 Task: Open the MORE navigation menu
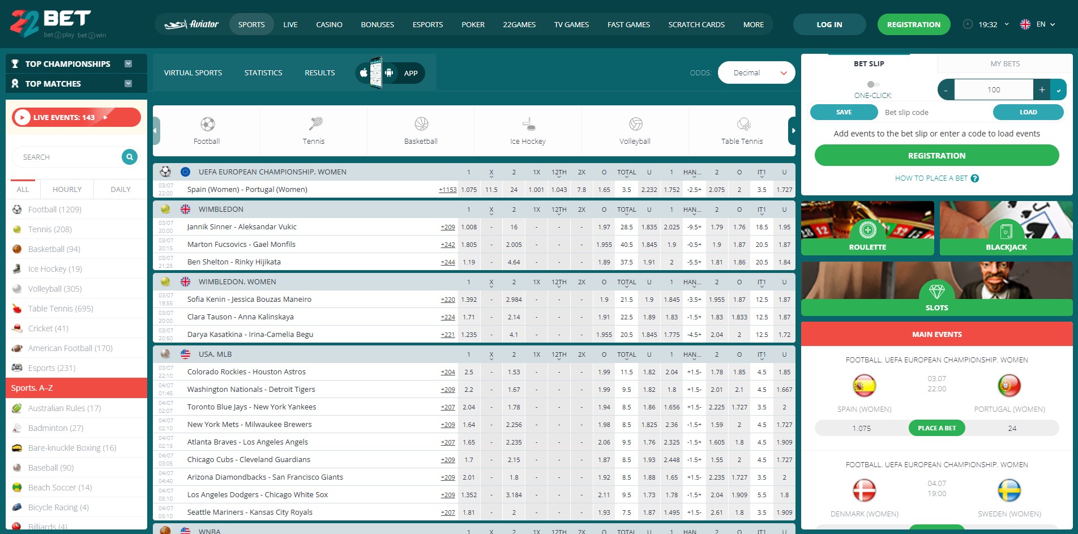click(x=754, y=24)
